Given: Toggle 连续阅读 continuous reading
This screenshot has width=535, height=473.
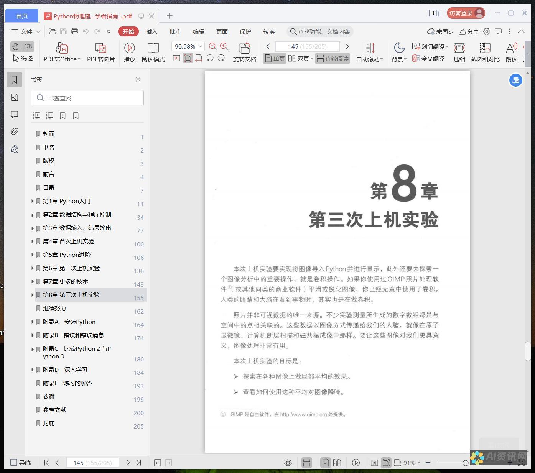Looking at the screenshot, I should click(333, 59).
